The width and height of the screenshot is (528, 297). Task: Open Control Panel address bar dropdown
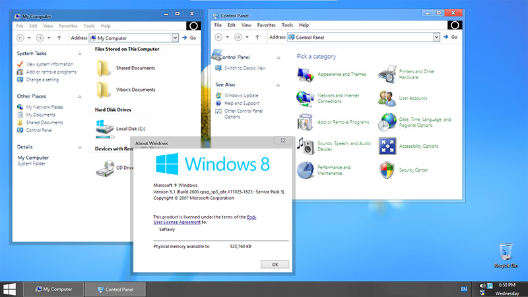coord(436,37)
